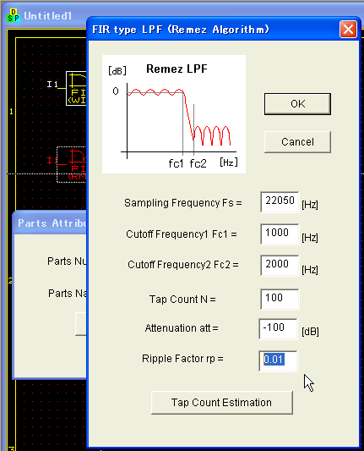Select the red FIR Remez filter block
Screen dimensions: 364x451
pos(72,164)
